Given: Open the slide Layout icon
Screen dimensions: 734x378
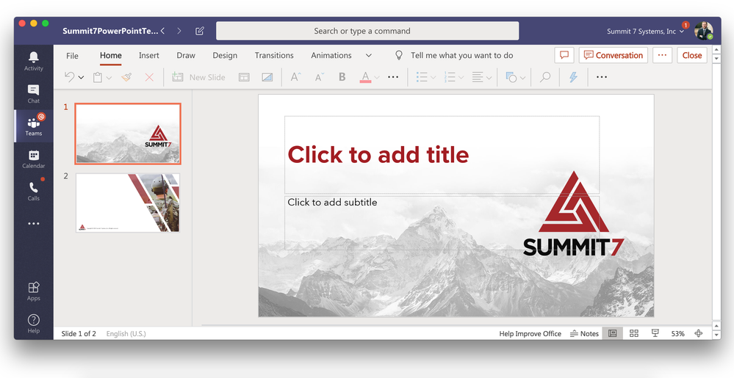Looking at the screenshot, I should tap(244, 77).
